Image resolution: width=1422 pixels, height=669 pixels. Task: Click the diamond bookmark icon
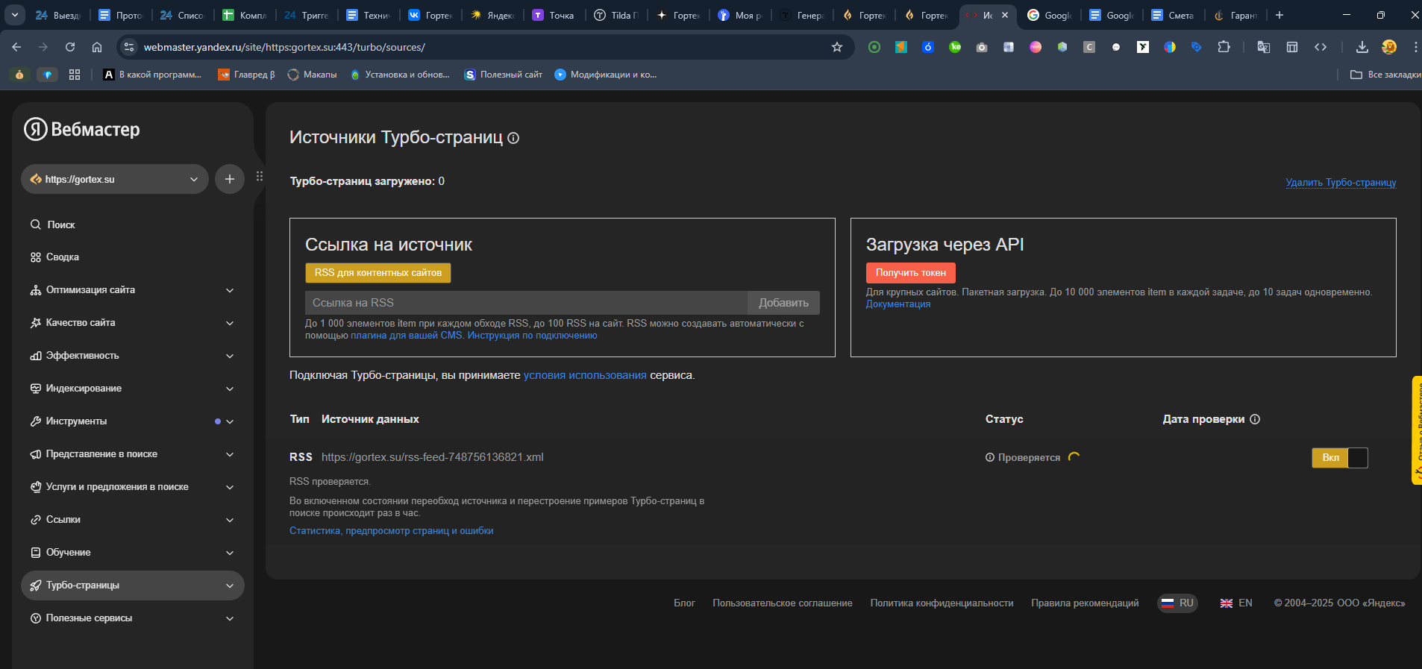[48, 75]
